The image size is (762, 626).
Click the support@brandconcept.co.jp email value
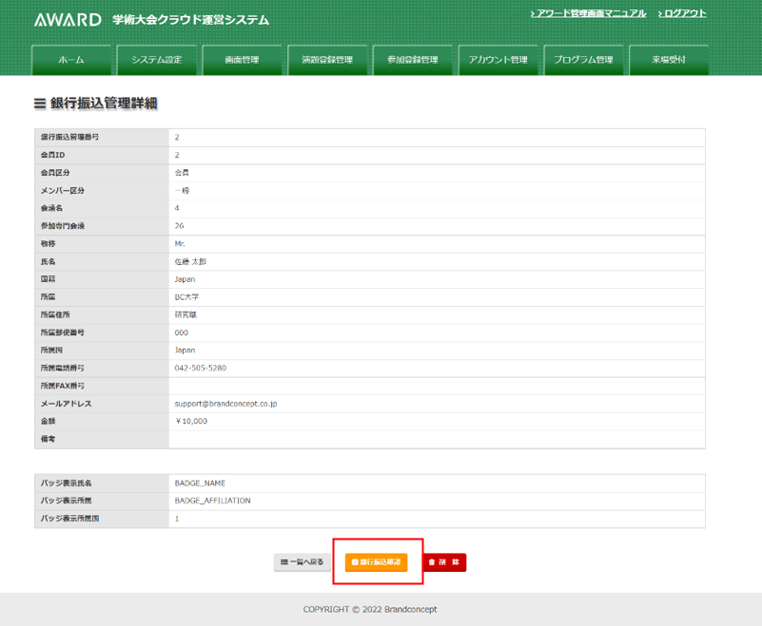[x=225, y=404]
